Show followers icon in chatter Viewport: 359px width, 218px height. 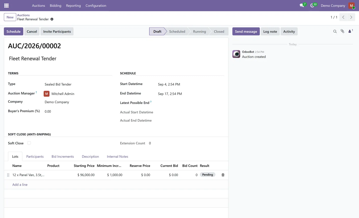(351, 31)
